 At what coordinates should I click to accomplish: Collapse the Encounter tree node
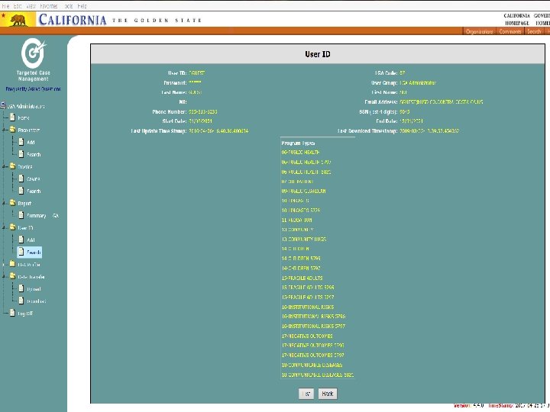(x=4, y=130)
